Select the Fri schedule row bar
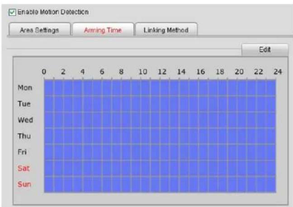293x207 pixels. point(160,152)
